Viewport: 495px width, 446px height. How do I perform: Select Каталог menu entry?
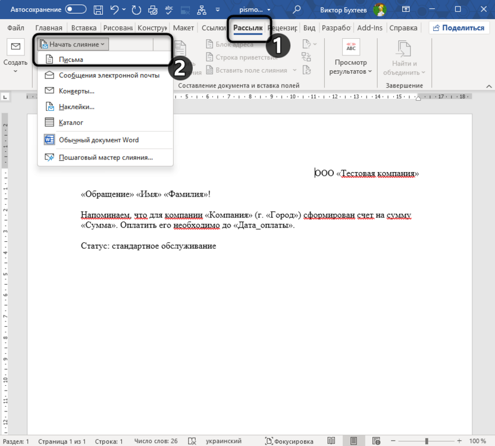tap(105, 122)
